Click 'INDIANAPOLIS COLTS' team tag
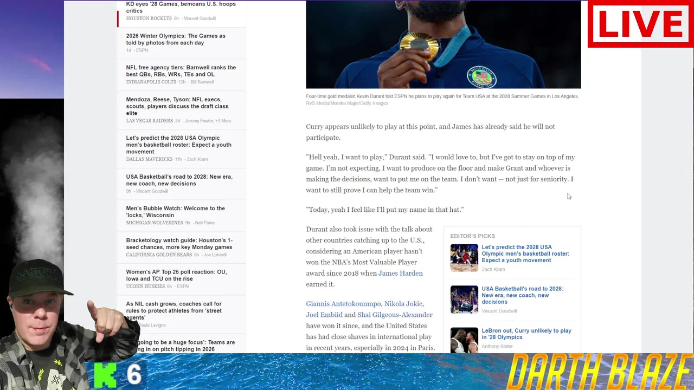694x390 pixels. (x=151, y=82)
